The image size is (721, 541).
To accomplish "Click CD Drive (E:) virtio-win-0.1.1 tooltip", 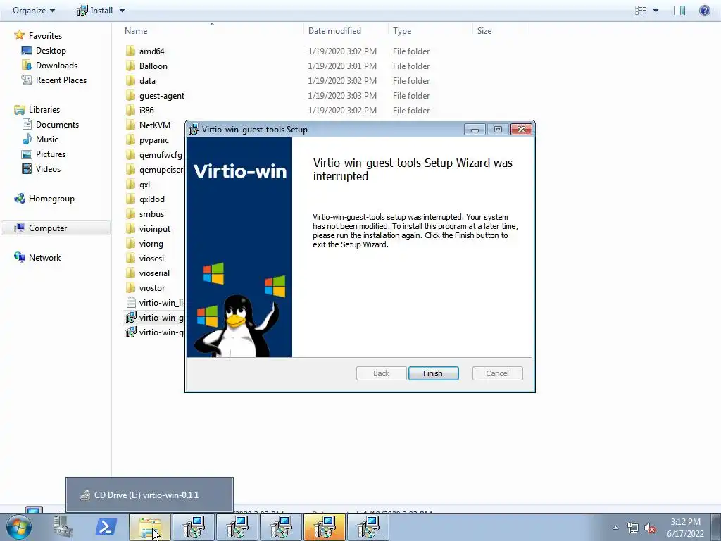I will [x=149, y=495].
